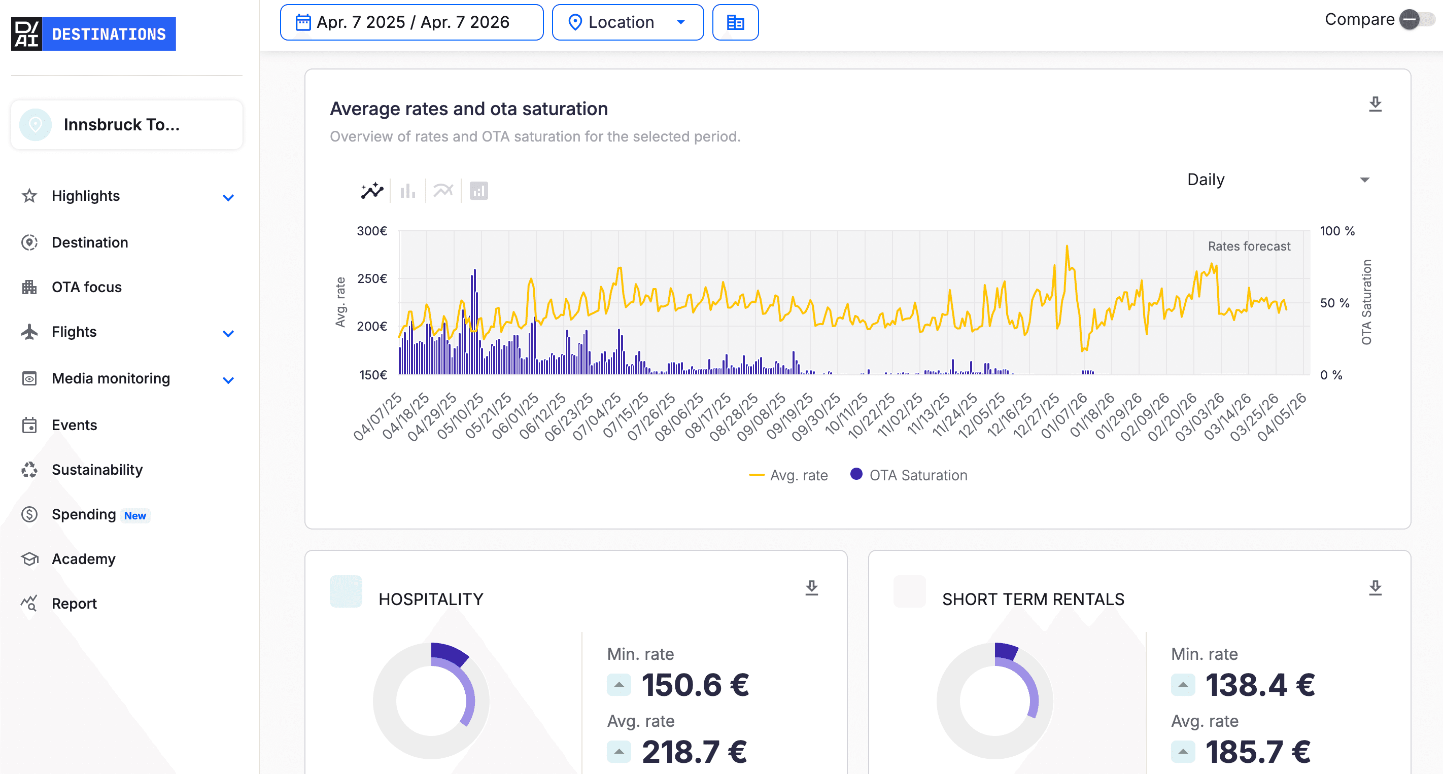Click the New badge beside Spending
The width and height of the screenshot is (1443, 774).
135,515
